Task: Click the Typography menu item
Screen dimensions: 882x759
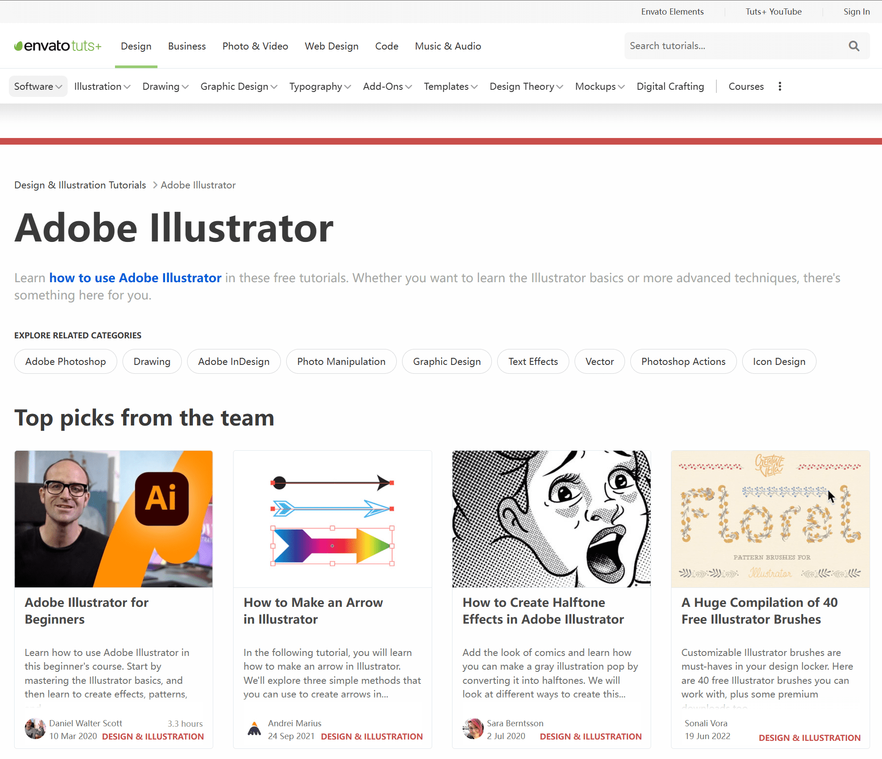Action: click(316, 85)
